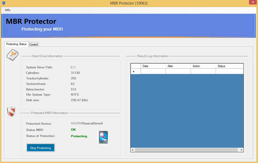Click the empty Date cell in the first row
Screen dimensions: 258x163
tap(153, 71)
